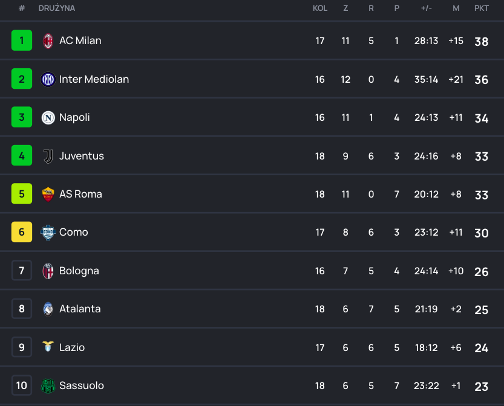Open the Sassuolo team name link

pyautogui.click(x=82, y=385)
